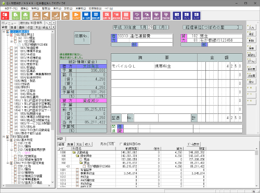Click the red 終了 exit toolbar icon
This screenshot has width=260, height=193.
[x=5, y=16]
